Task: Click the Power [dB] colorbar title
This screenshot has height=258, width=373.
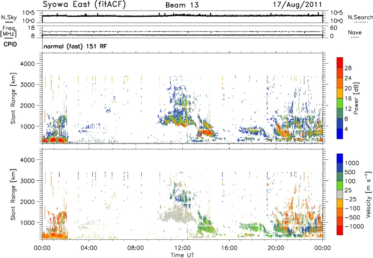Action: 356,98
